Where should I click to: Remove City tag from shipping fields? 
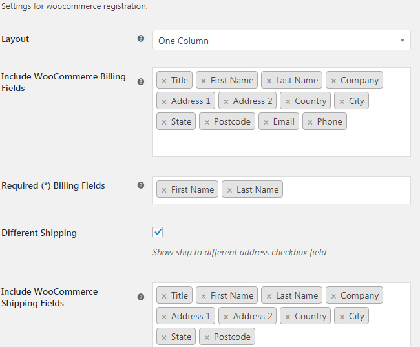(342, 317)
